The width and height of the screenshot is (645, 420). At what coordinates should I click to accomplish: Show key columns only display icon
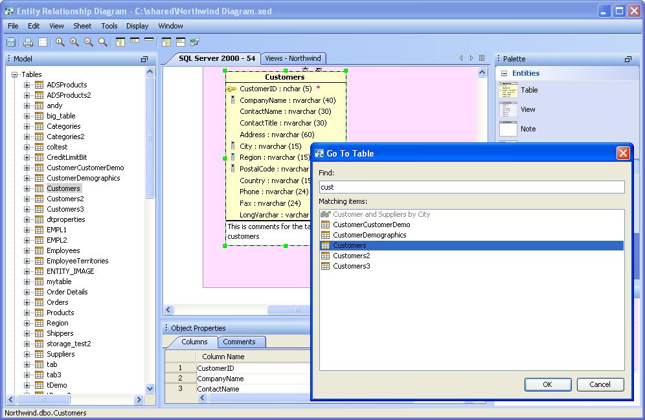135,41
